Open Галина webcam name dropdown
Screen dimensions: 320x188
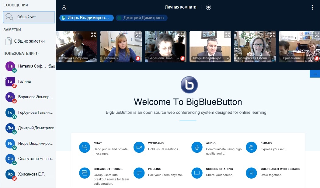click(x=111, y=58)
